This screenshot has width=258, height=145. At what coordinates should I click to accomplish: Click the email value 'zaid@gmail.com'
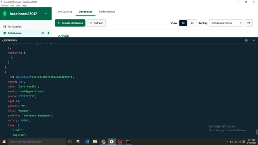pos(31,91)
